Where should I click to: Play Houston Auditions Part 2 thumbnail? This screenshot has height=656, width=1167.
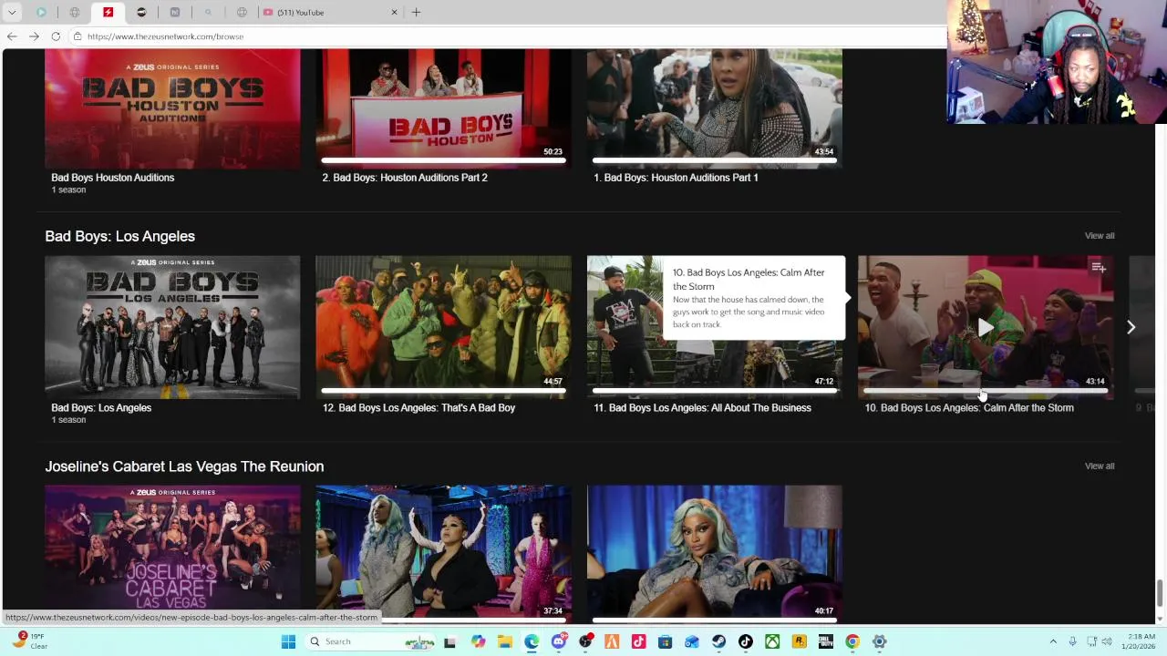click(443, 109)
